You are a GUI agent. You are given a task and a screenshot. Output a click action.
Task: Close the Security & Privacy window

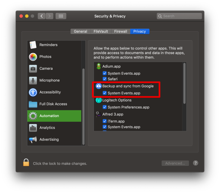21,16
